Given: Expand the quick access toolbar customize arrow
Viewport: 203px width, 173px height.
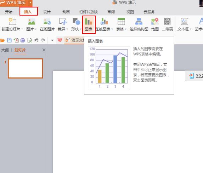Looking at the screenshot, I should point(52,40).
